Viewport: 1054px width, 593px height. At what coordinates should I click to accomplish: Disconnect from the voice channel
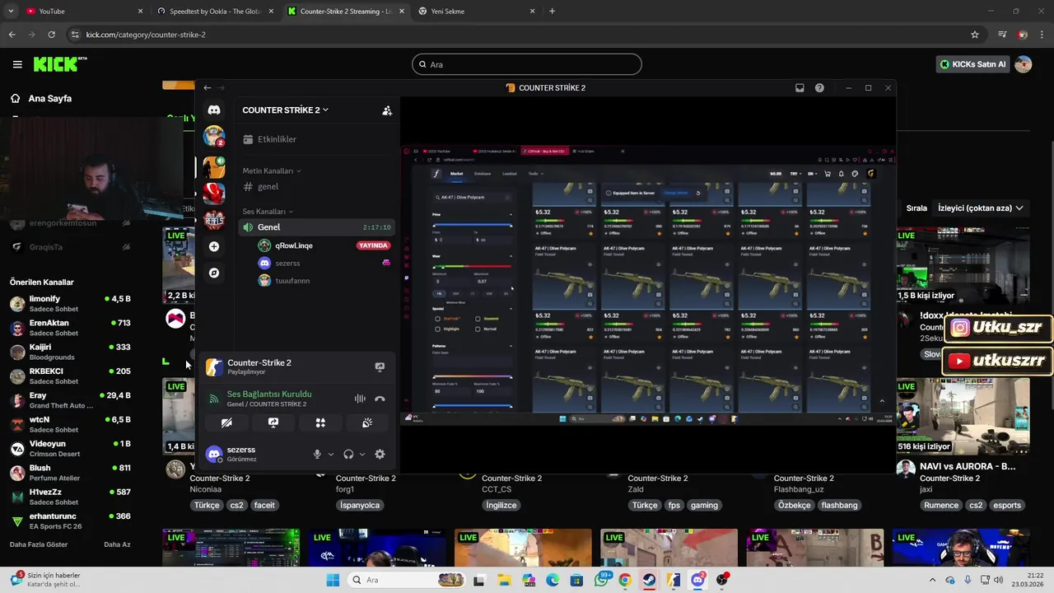(x=380, y=399)
